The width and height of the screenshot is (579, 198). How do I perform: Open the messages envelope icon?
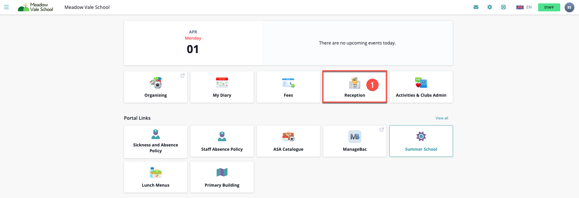[x=476, y=7]
